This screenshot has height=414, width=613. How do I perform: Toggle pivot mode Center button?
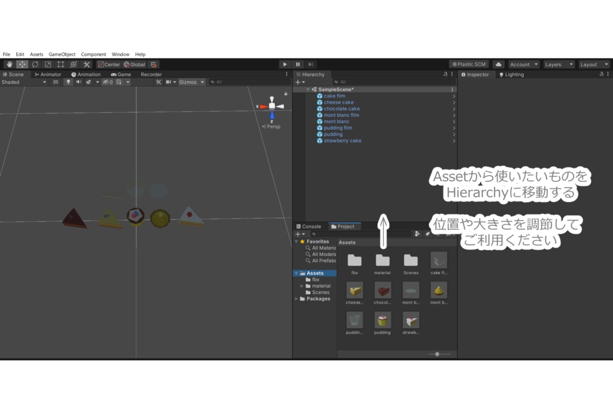click(109, 65)
